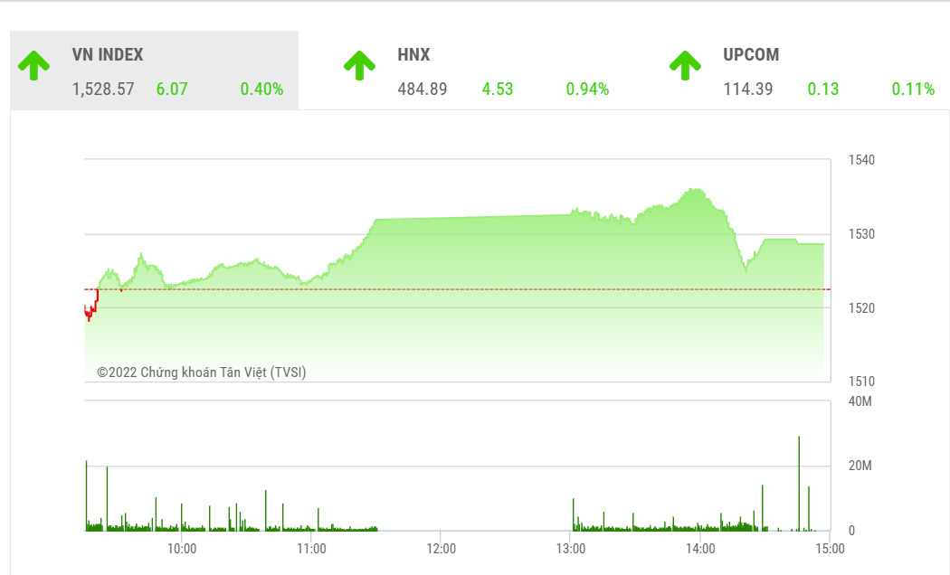Click the UPCOM value 114.39
Image resolution: width=950 pixels, height=575 pixels.
pyautogui.click(x=748, y=90)
